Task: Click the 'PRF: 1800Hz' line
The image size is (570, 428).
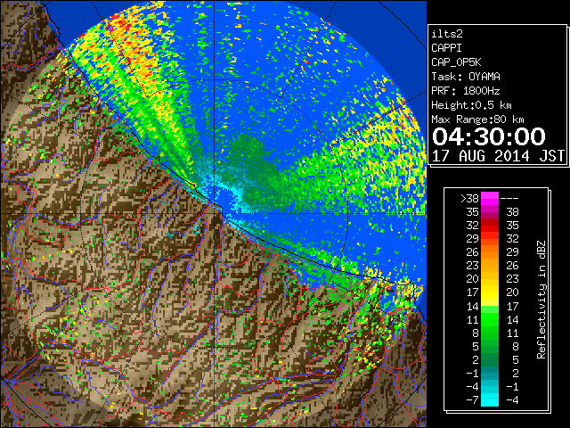Action: click(x=466, y=91)
